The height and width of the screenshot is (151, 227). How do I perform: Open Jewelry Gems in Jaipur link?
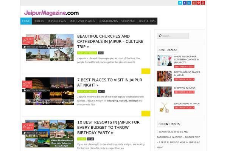pyautogui.click(x=187, y=103)
